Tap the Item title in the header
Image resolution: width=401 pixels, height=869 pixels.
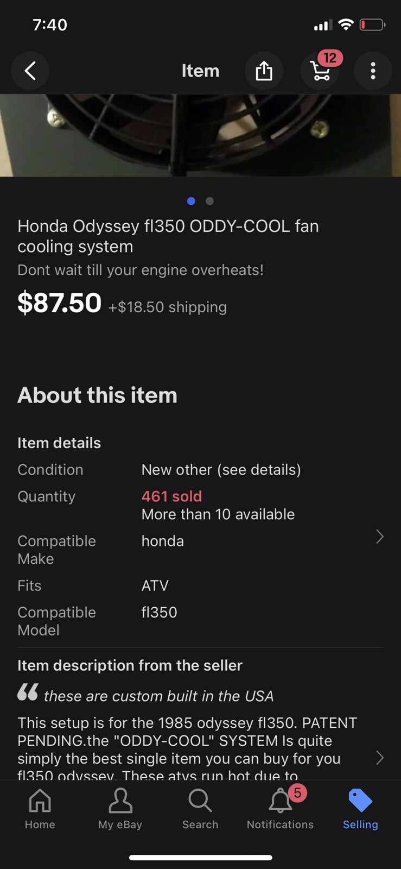pyautogui.click(x=200, y=71)
